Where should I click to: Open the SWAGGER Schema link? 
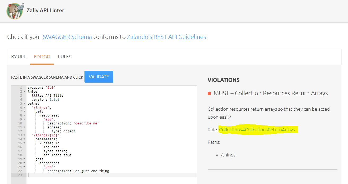click(67, 37)
